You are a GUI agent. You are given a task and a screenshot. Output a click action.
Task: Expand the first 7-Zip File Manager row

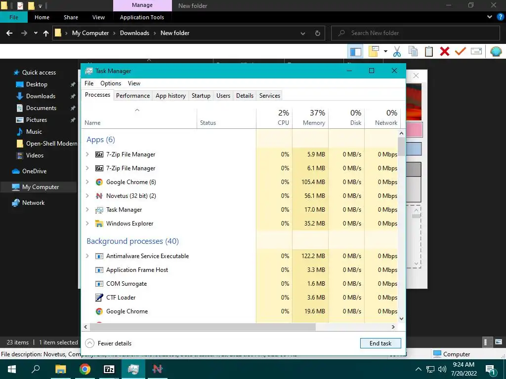tap(87, 154)
